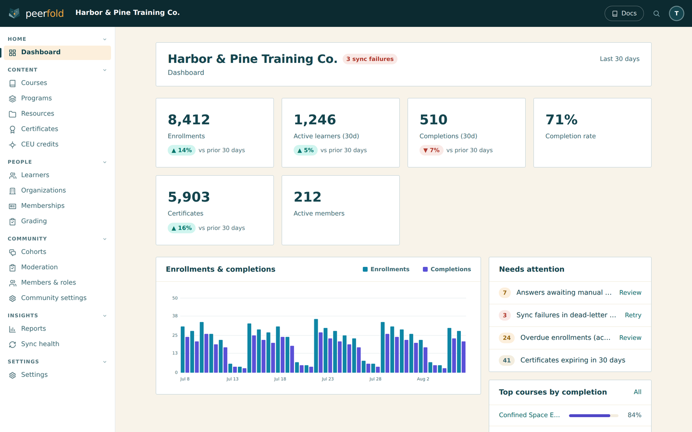
Task: Collapse the Content sidebar section
Action: pyautogui.click(x=105, y=70)
